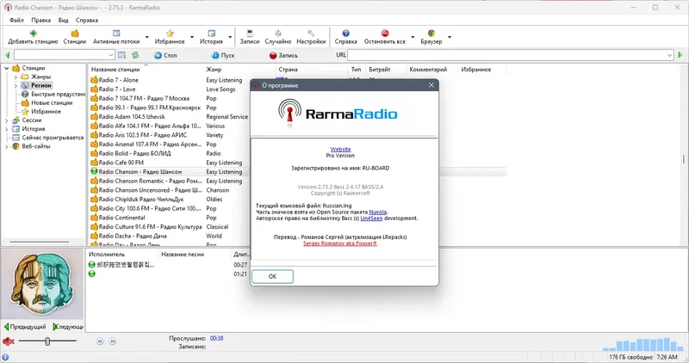This screenshot has width=689, height=363.
Task: Expand the Веб-сайты tree node
Action: pyautogui.click(x=7, y=146)
